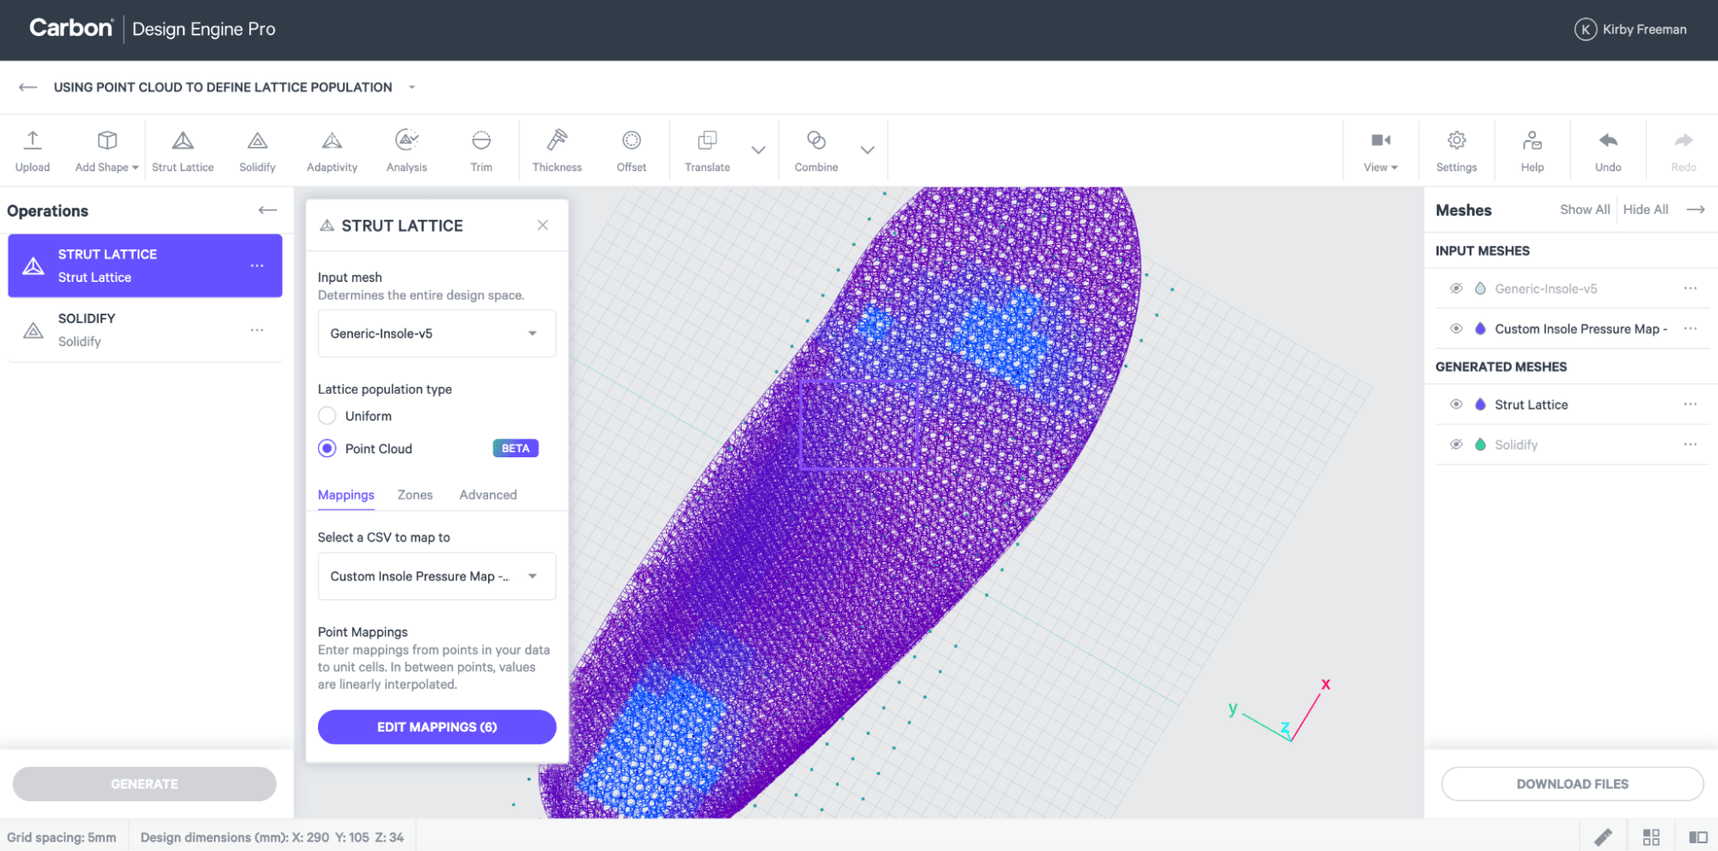Select the Uniform radio button
Viewport: 1718px width, 851px height.
click(x=327, y=416)
